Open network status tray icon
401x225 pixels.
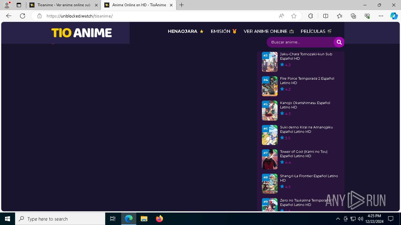point(353,219)
